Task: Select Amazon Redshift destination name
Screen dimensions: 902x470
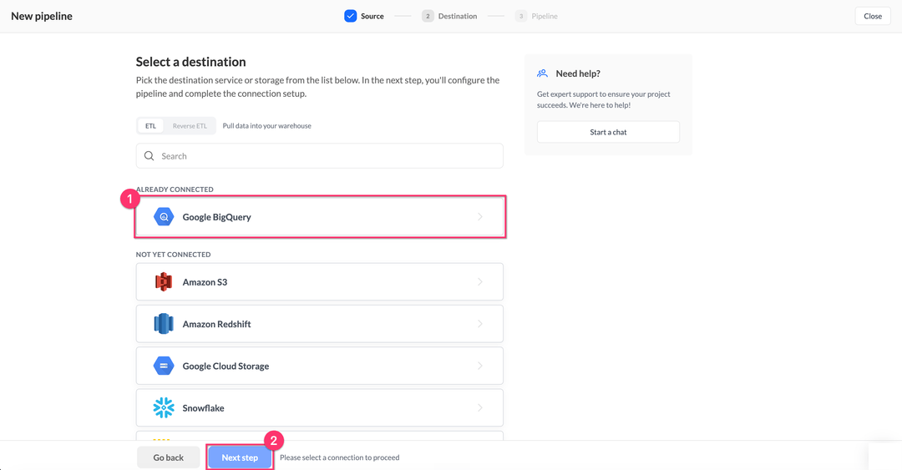Action: point(217,324)
